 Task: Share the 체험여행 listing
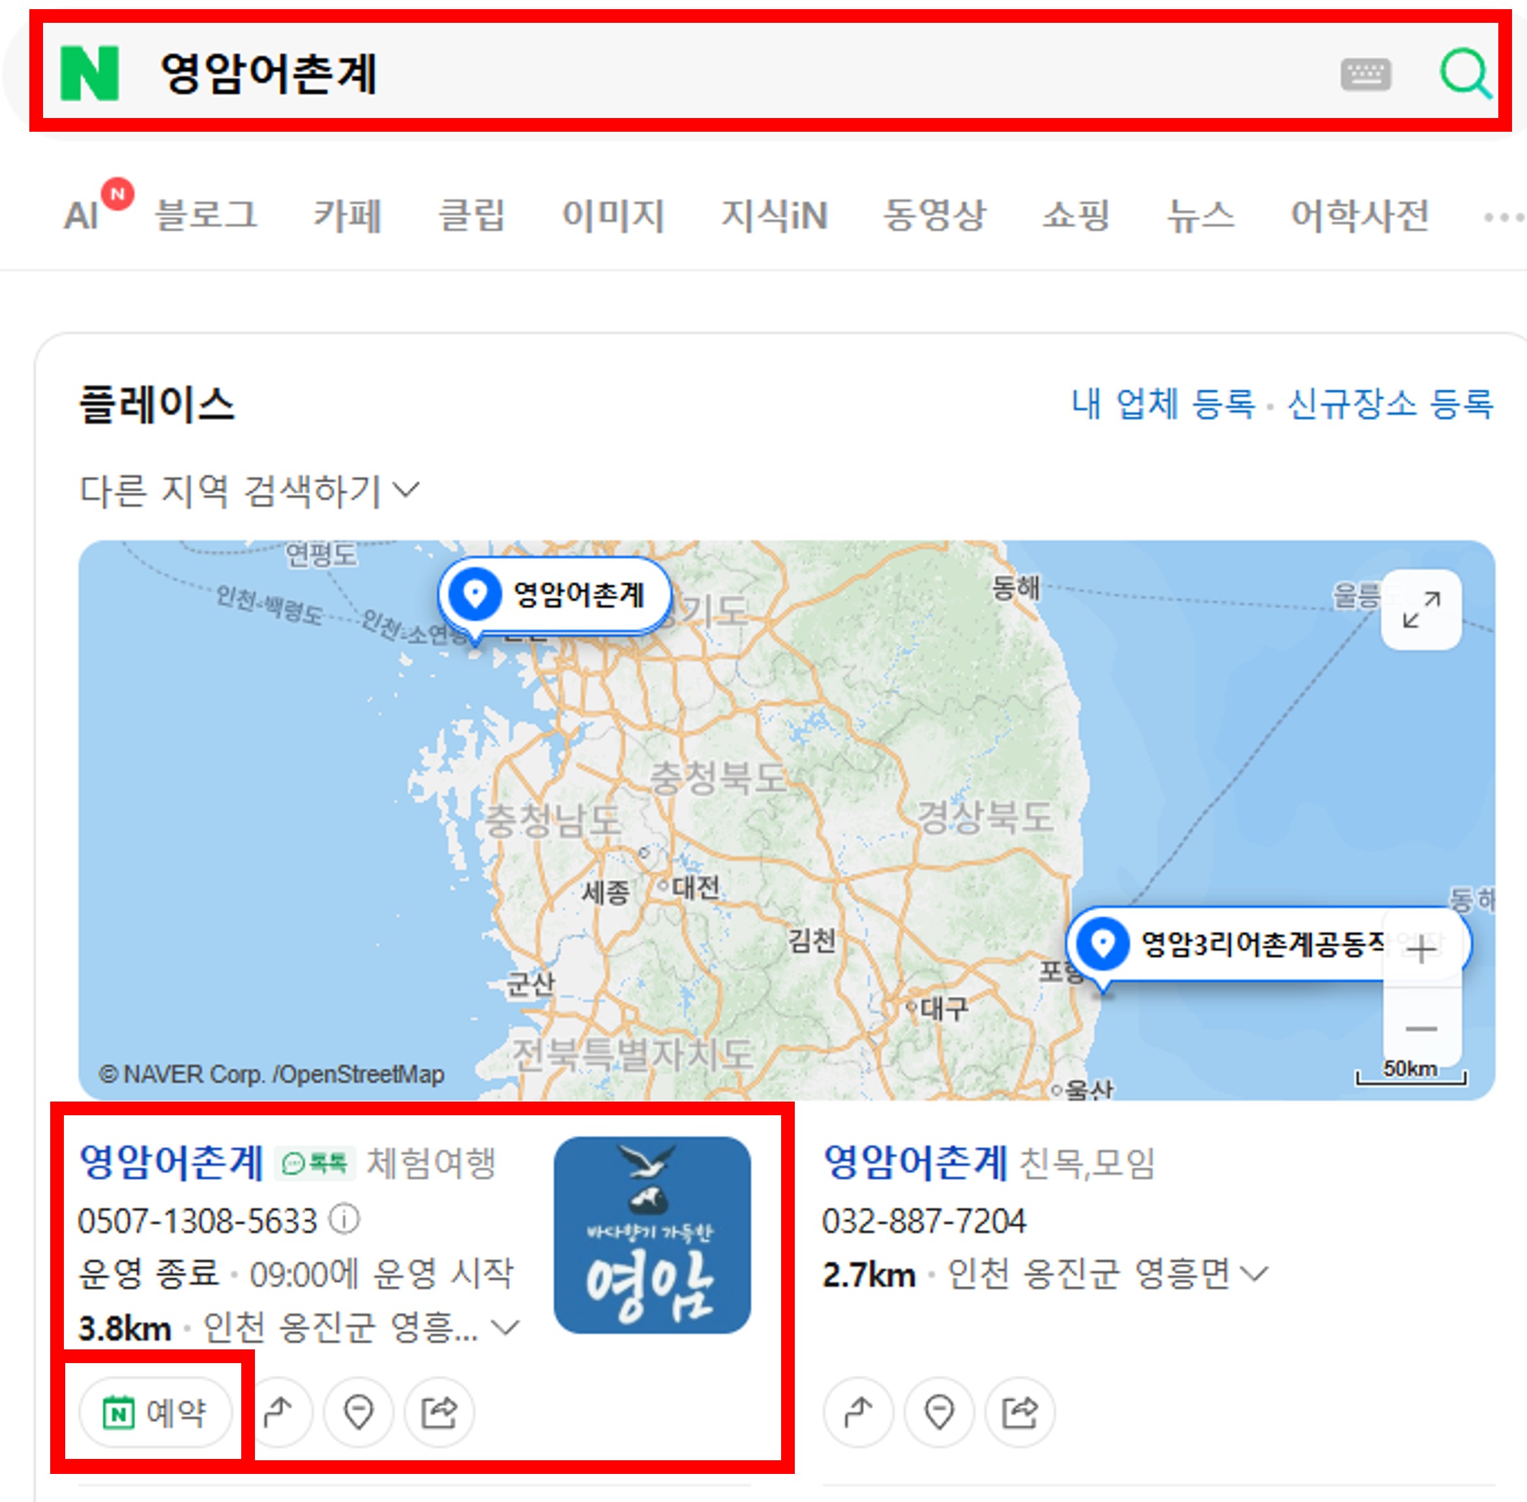[x=439, y=1412]
